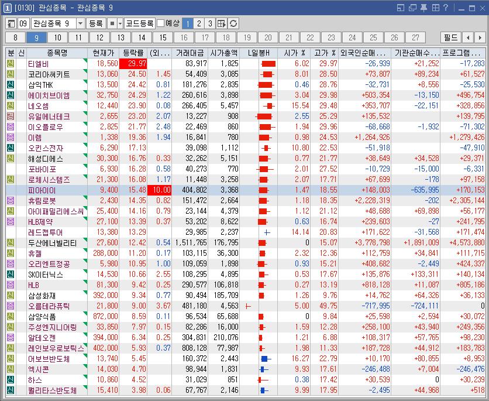Click the 증 badge icon on 휴림로봇 row
The width and height of the screenshot is (489, 401).
tap(11, 201)
